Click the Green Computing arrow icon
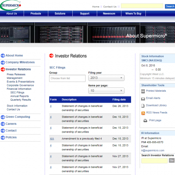This screenshot has width=175, height=175. tap(3, 117)
